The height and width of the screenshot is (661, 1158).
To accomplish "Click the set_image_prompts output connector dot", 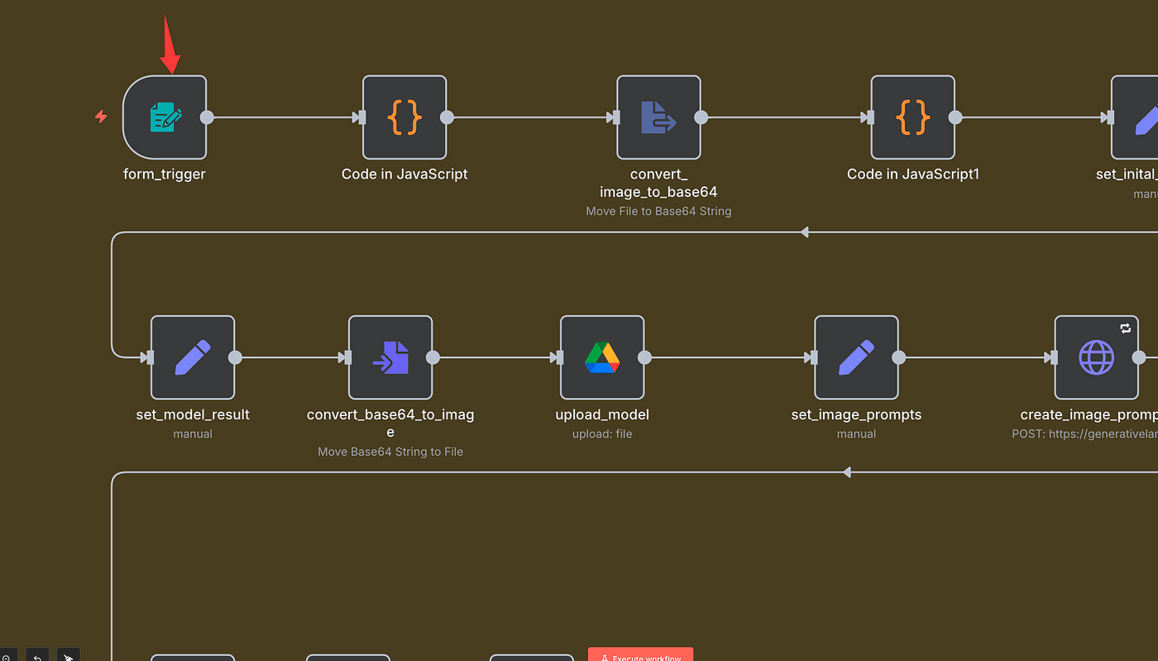I will coord(898,357).
